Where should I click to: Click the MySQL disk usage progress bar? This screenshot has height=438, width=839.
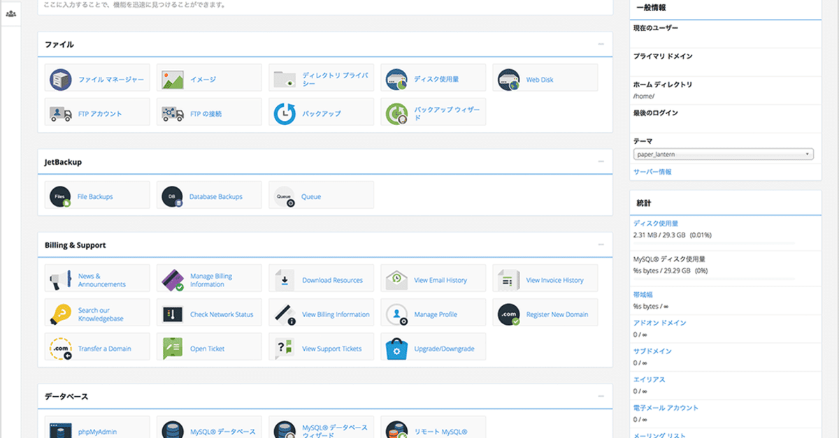click(x=714, y=279)
